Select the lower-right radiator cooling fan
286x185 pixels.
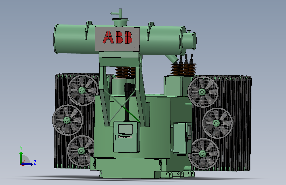click(x=204, y=154)
